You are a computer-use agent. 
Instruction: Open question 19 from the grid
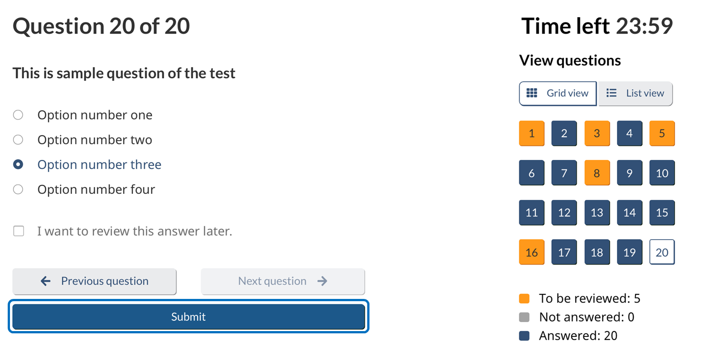pos(629,252)
